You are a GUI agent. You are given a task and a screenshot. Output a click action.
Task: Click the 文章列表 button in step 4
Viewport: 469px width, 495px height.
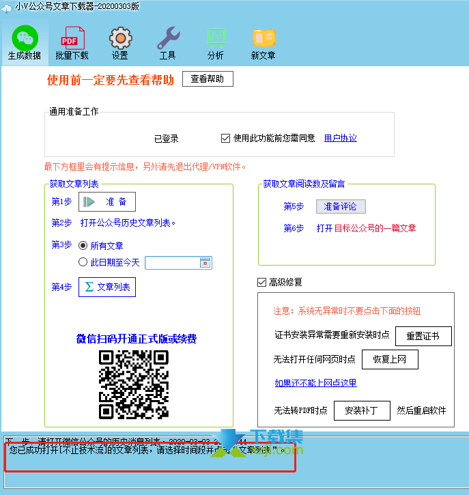(x=107, y=287)
